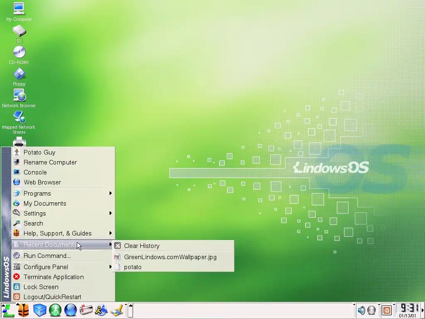Open the blue file cabinet panel icon
425x319 pixels.
coord(39,310)
